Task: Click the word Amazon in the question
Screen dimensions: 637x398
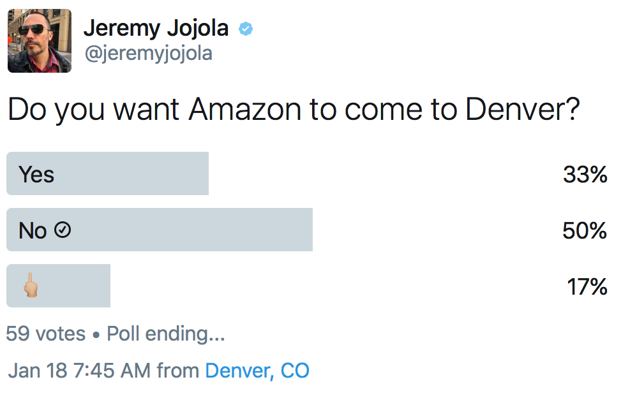Action: point(245,109)
